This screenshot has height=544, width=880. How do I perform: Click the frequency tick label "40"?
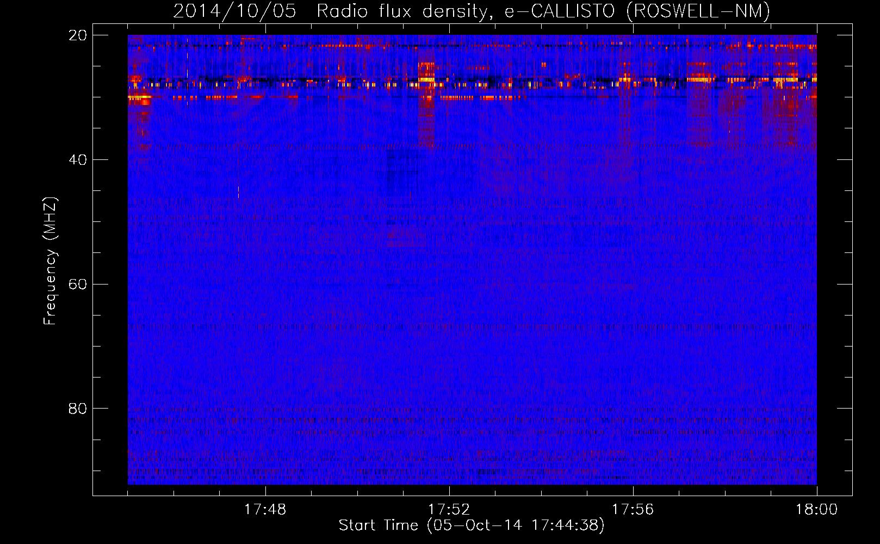coord(78,159)
